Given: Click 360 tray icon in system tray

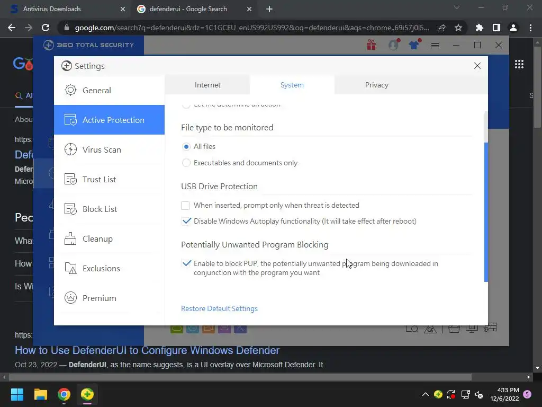Looking at the screenshot, I should click(x=438, y=394).
